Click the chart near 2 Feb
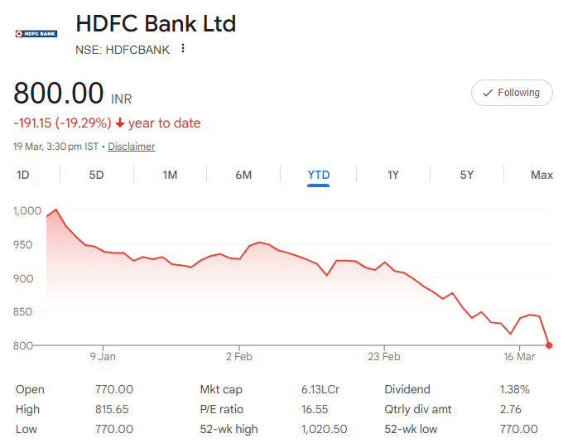 [239, 259]
